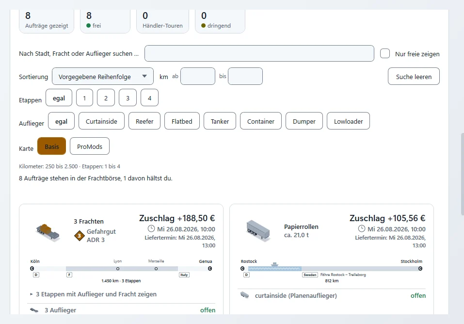Click the Rostock start marker
This screenshot has width=464, height=324.
(242, 269)
